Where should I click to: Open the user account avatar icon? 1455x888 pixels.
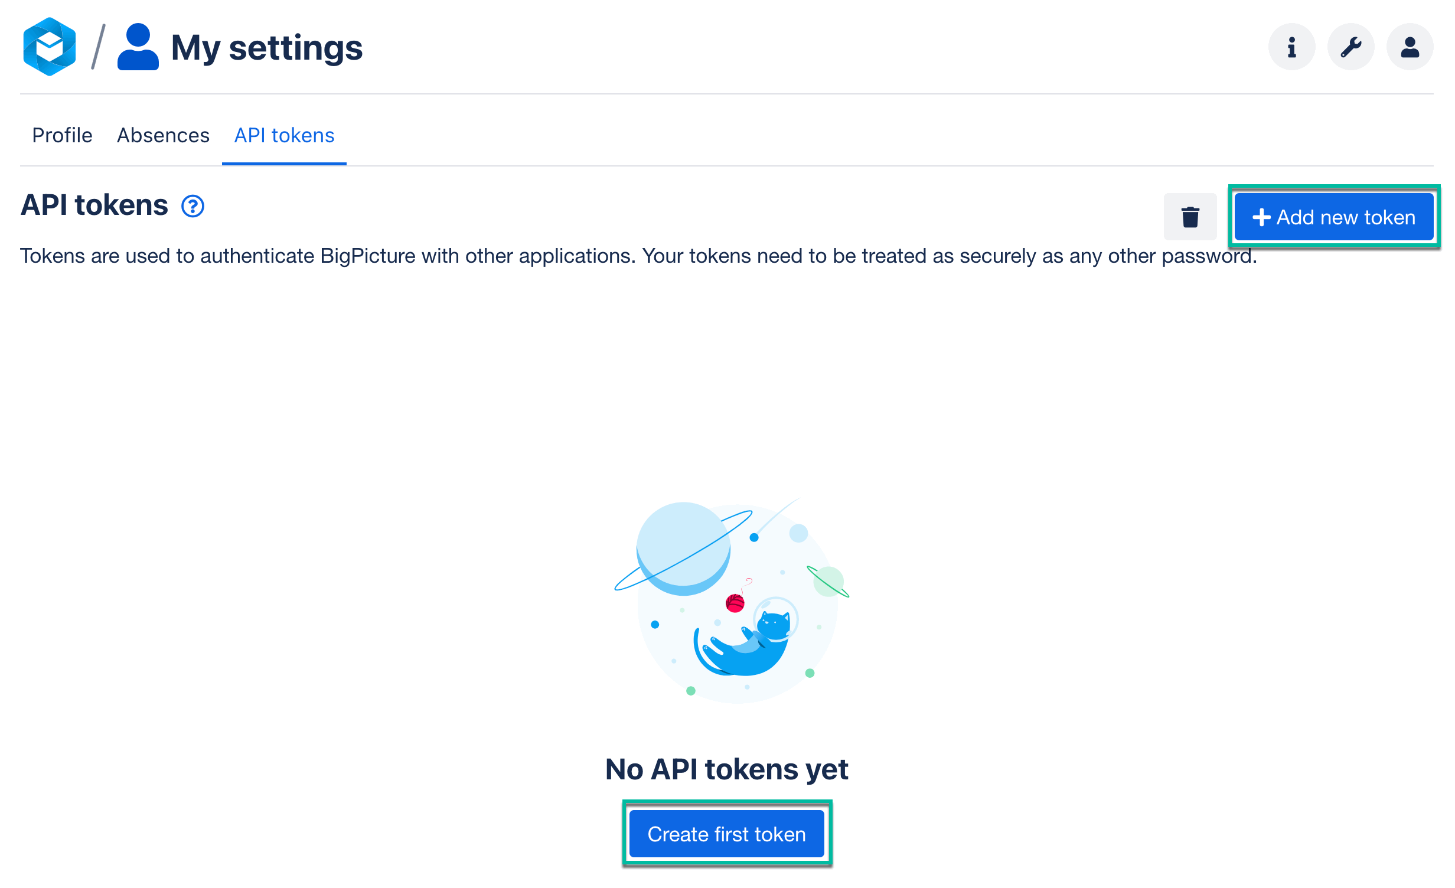[1410, 47]
